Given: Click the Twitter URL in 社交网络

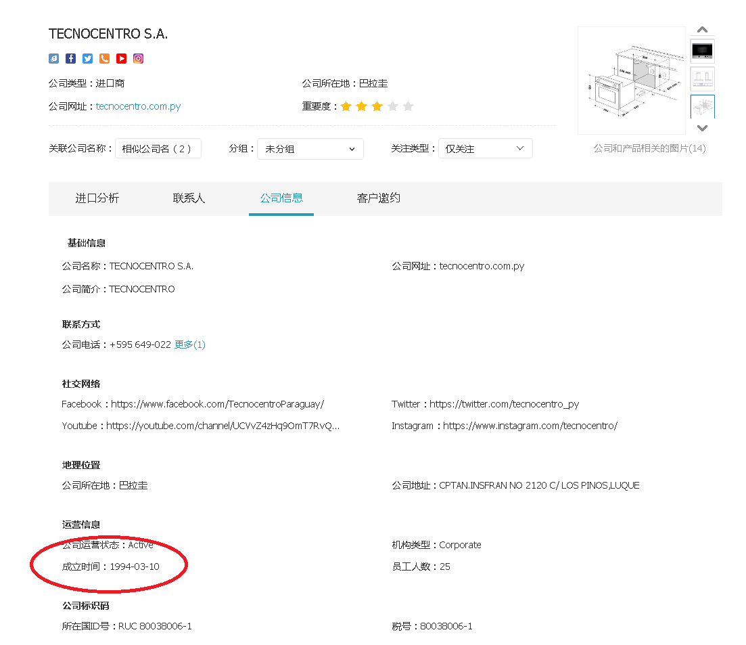Looking at the screenshot, I should pos(505,404).
